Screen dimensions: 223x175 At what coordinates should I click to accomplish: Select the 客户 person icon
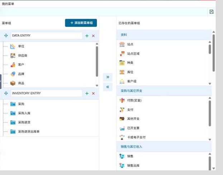click(13, 65)
